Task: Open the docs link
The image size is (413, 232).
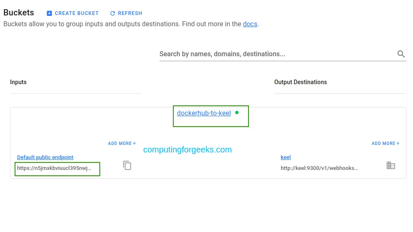Action: pyautogui.click(x=250, y=24)
